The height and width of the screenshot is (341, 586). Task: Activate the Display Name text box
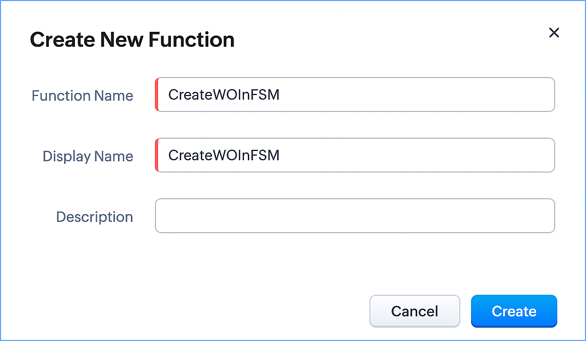point(355,155)
